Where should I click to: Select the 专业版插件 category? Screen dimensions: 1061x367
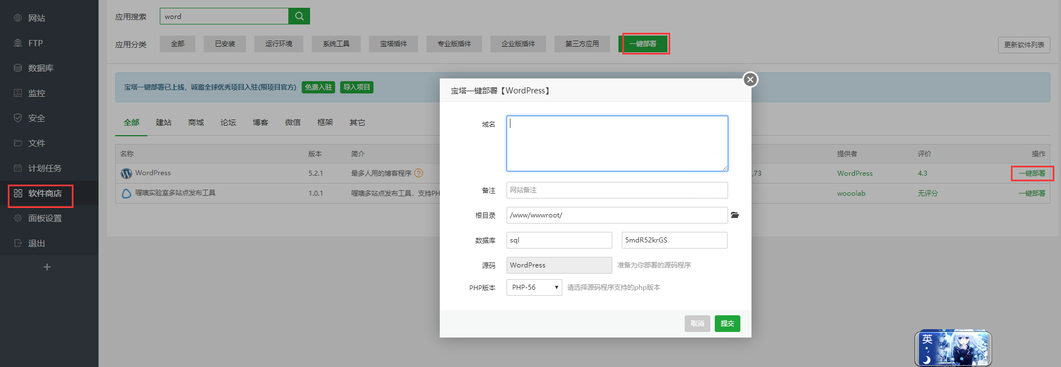point(454,44)
